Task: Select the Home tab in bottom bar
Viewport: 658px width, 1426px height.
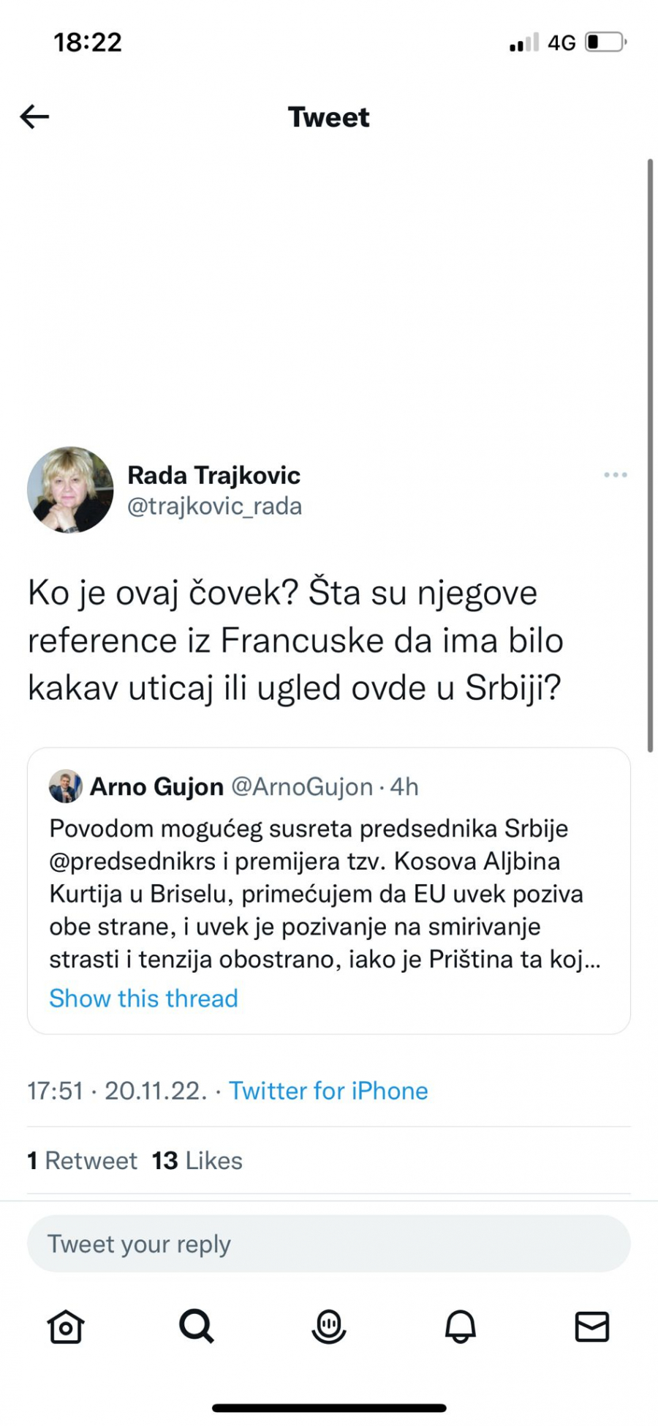Action: click(65, 1326)
